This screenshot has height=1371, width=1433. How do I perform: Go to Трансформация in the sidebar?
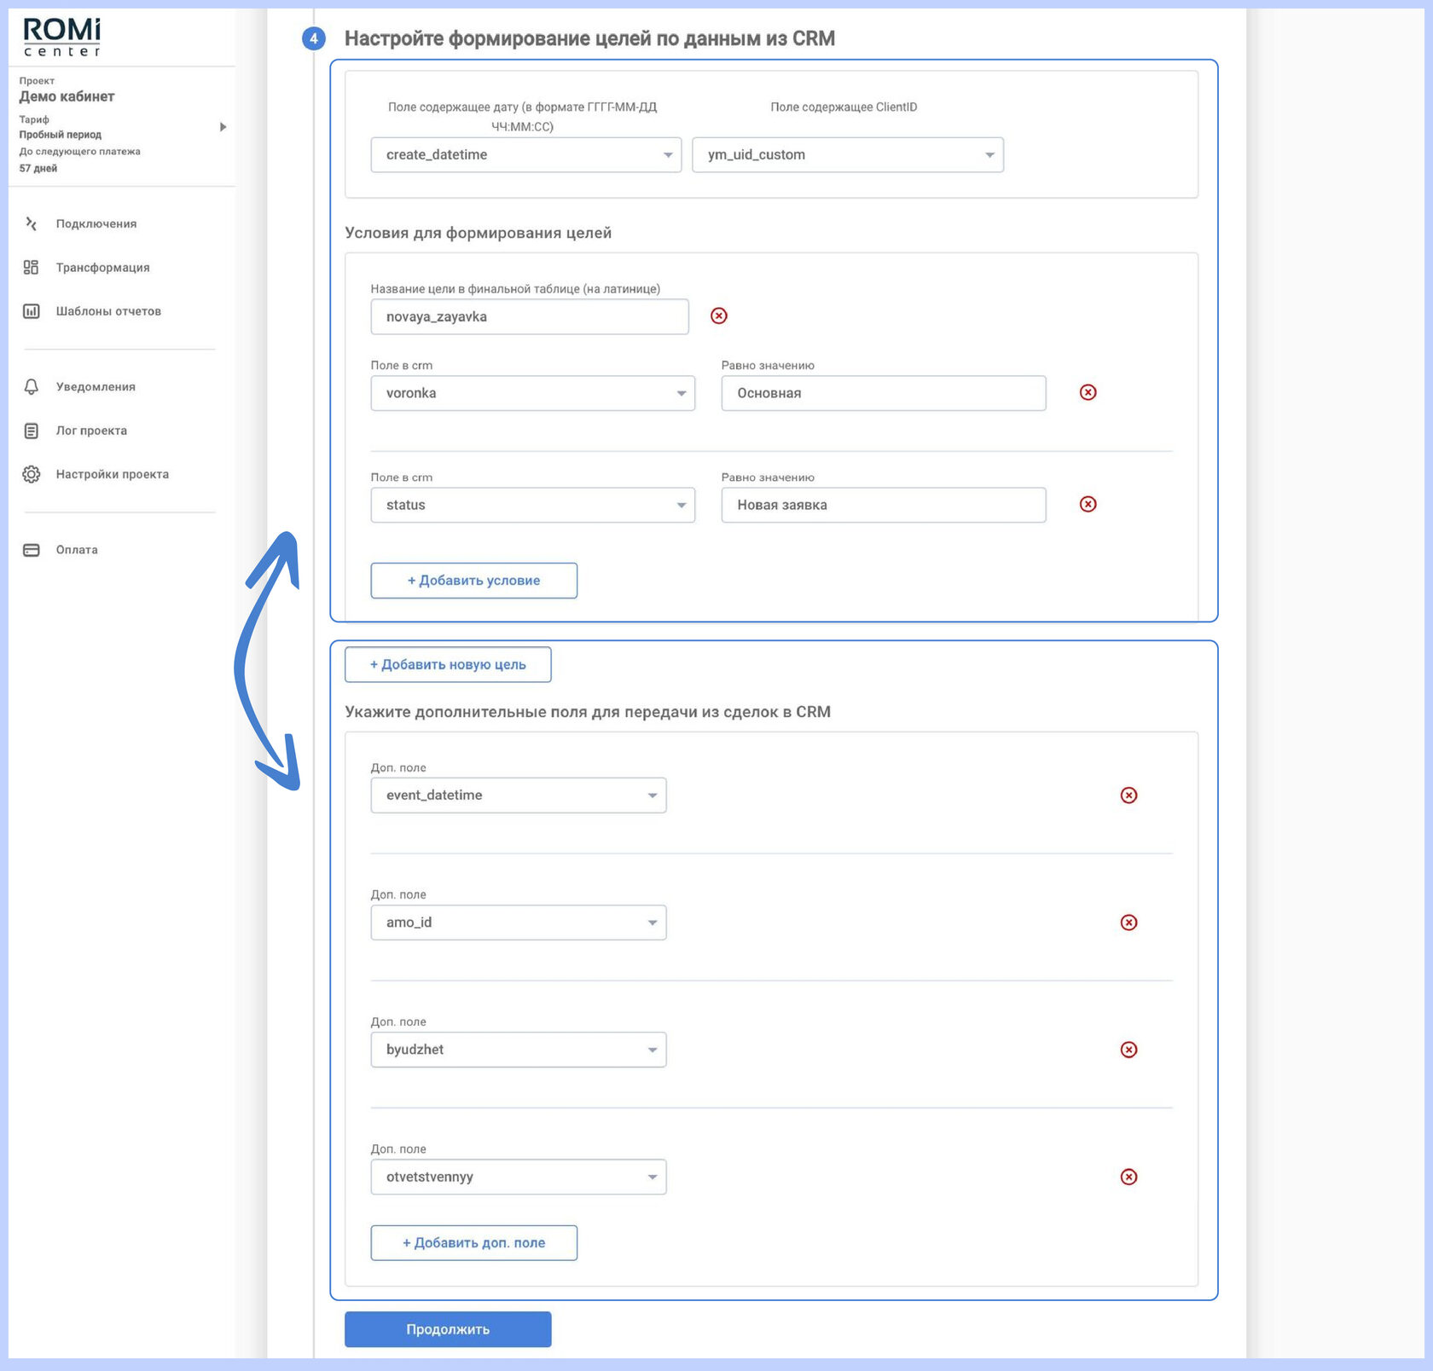coord(103,268)
